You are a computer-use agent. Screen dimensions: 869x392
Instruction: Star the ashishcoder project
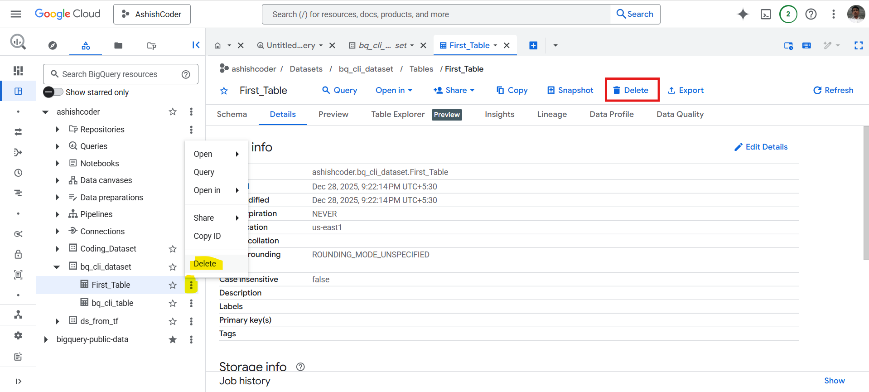[x=173, y=111]
